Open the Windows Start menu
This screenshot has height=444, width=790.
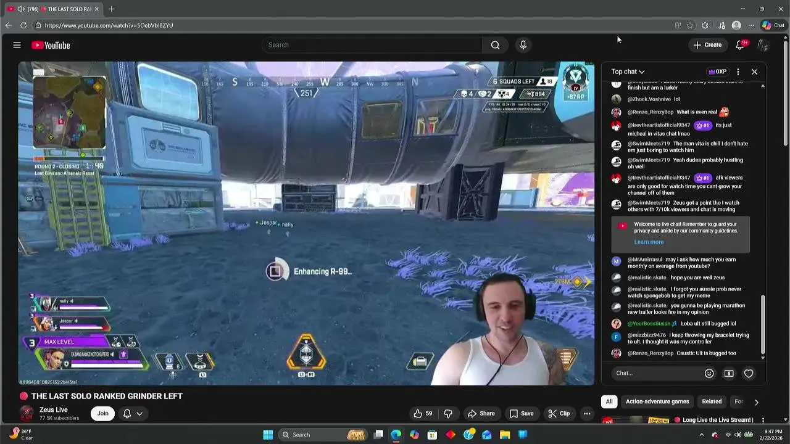coord(268,435)
